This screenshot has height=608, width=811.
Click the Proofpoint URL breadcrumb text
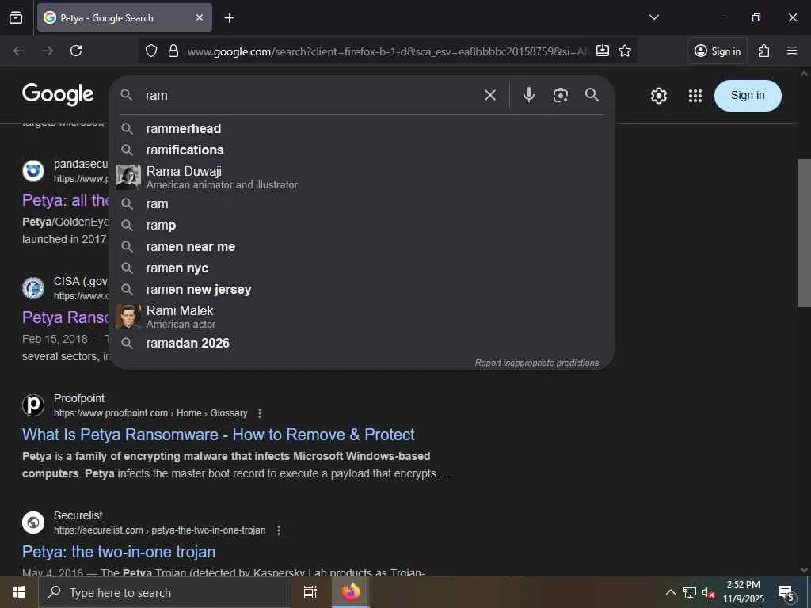[x=150, y=413]
